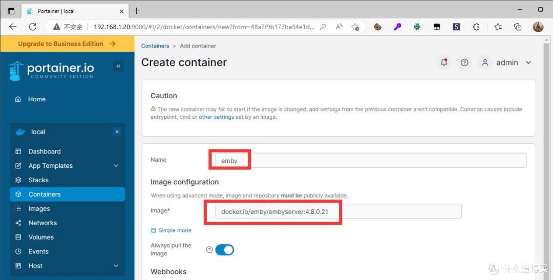Click the Containers cube icon
553x280 pixels.
coord(18,195)
